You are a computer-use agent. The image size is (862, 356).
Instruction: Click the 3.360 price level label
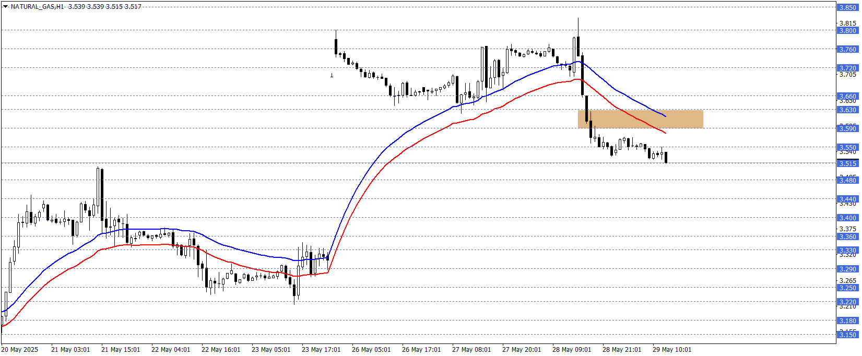[847, 237]
